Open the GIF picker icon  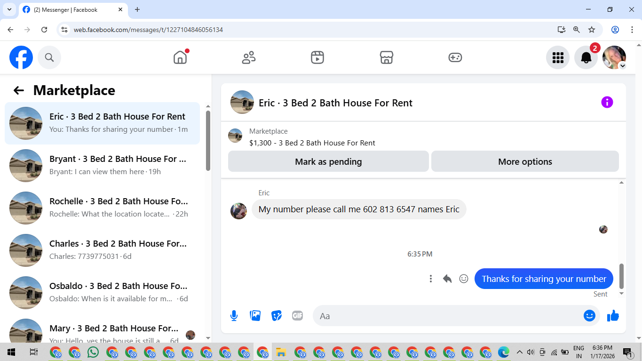297,316
